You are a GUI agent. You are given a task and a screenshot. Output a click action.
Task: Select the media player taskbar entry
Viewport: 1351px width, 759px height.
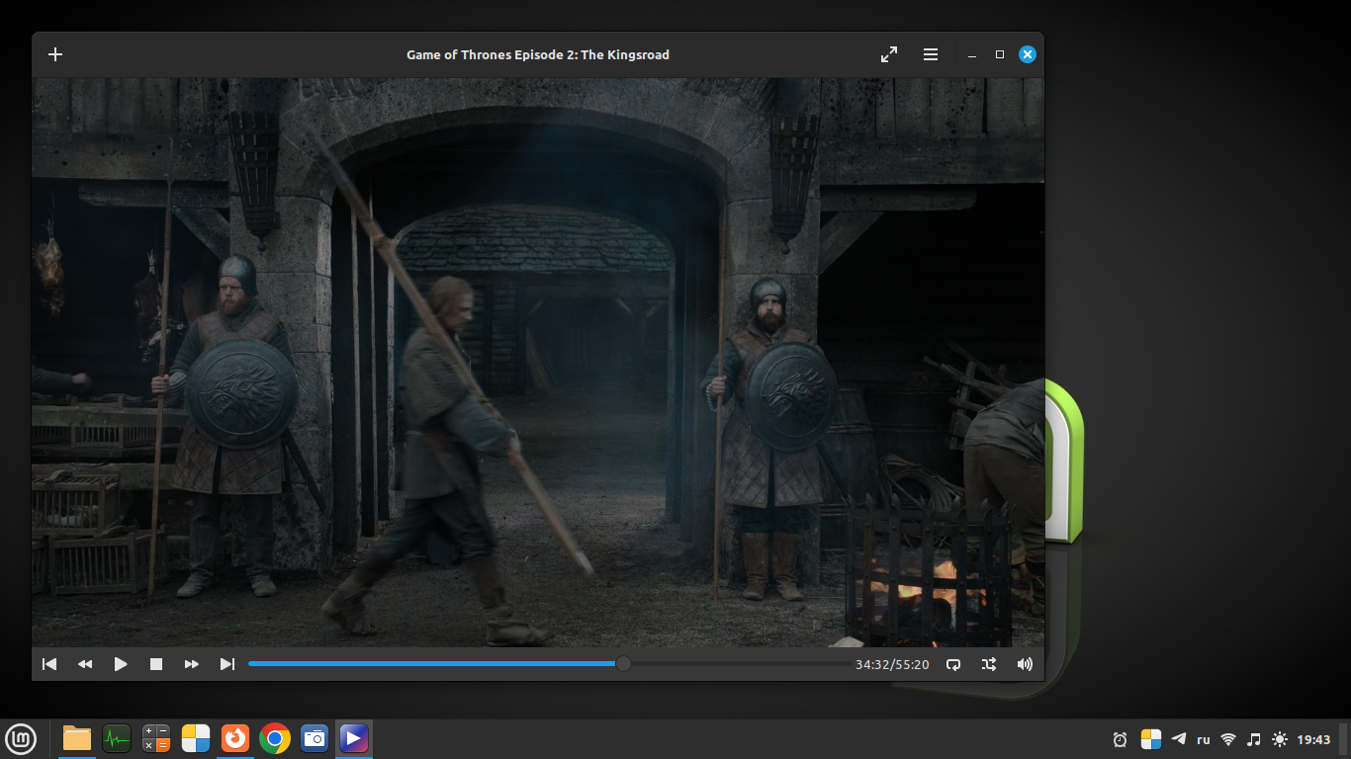[x=354, y=738]
